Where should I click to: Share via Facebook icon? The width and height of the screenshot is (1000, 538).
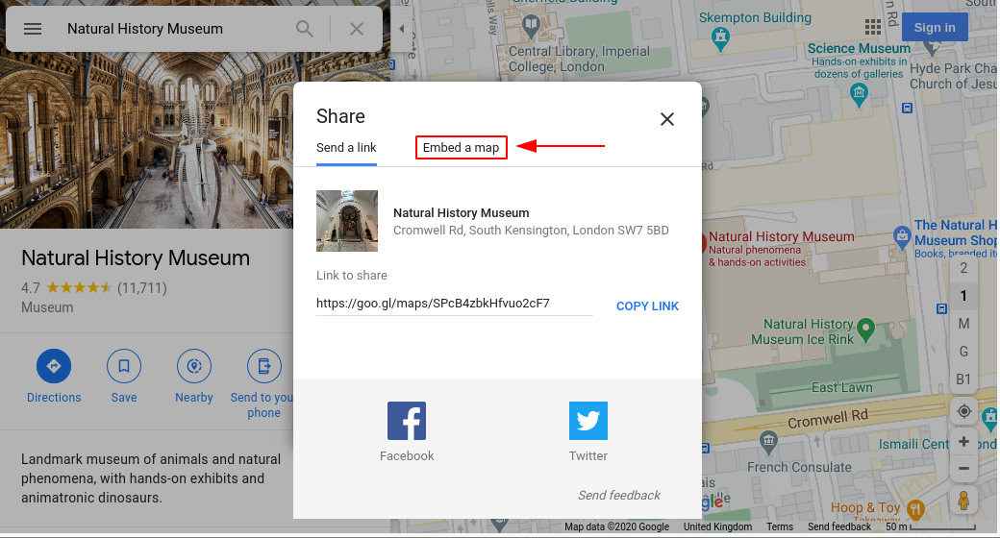click(407, 421)
